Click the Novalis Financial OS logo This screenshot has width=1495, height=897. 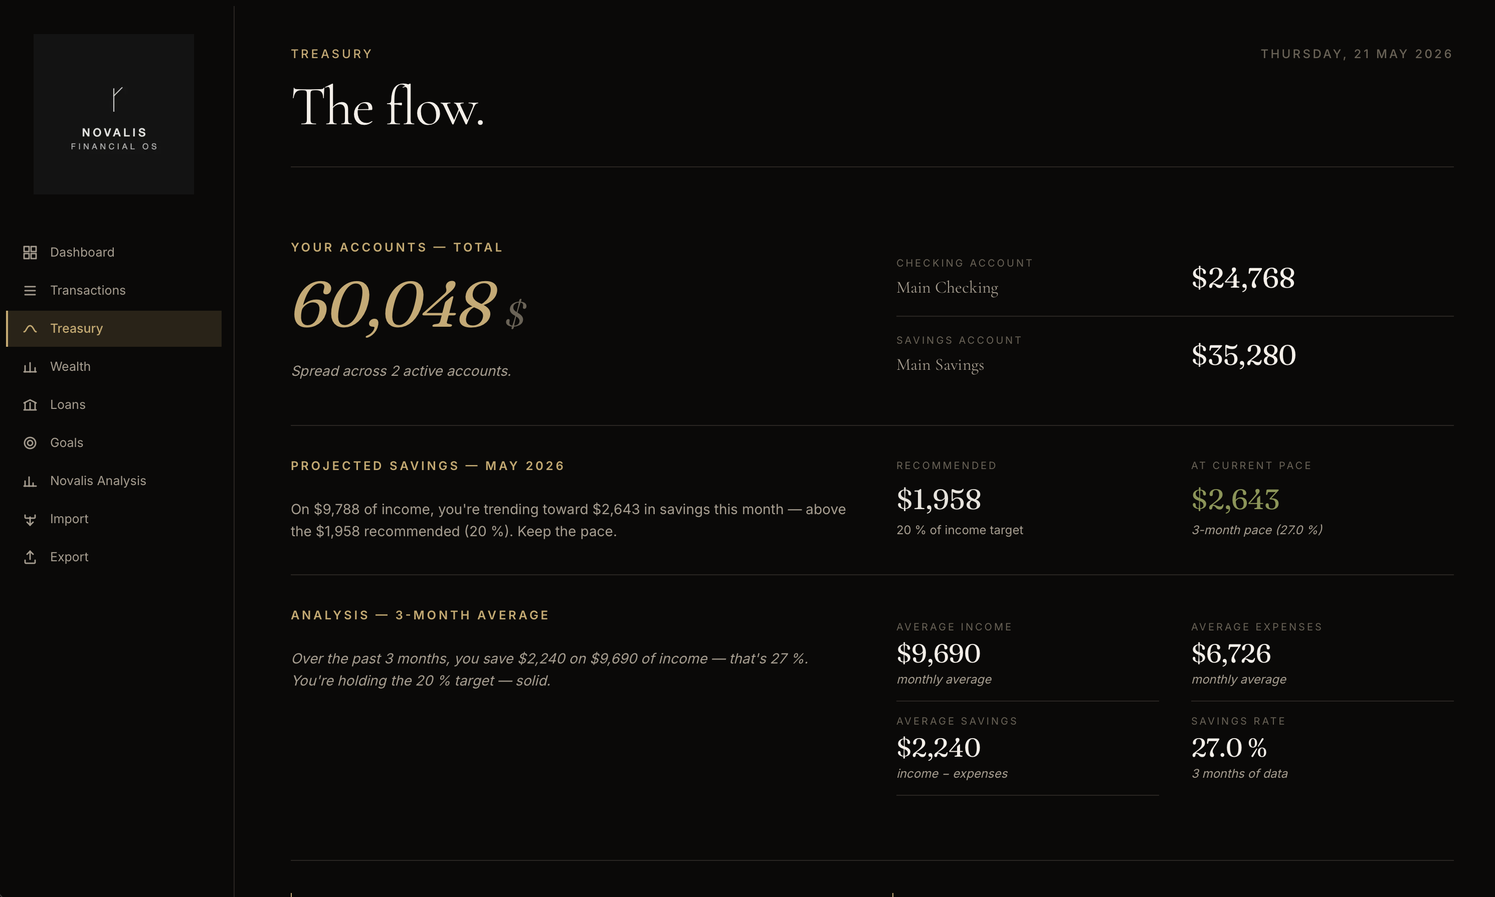(x=114, y=114)
